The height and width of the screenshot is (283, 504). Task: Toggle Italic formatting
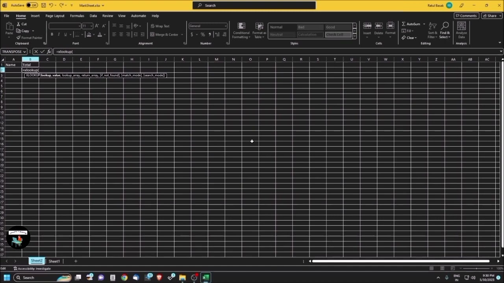pos(59,35)
